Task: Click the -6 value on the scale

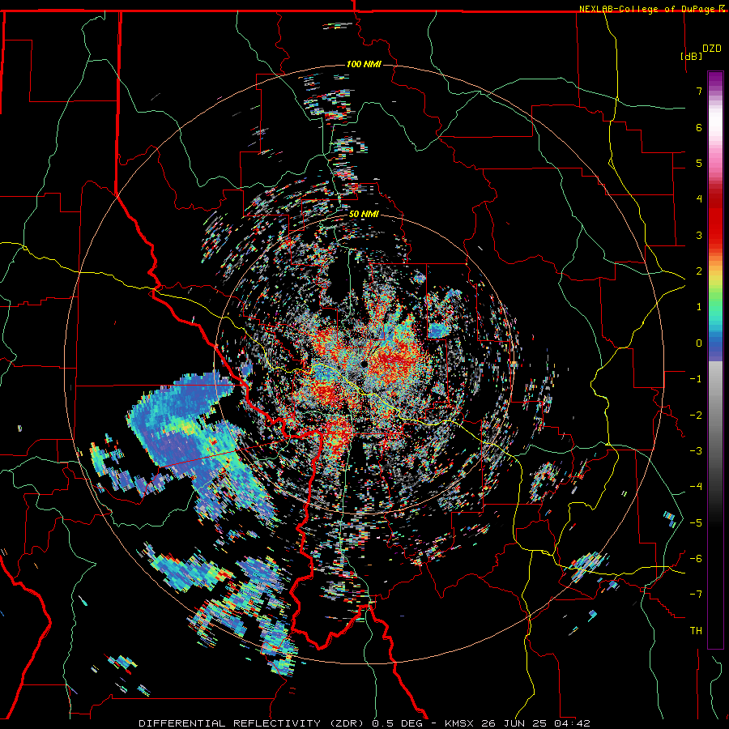Action: [x=696, y=559]
